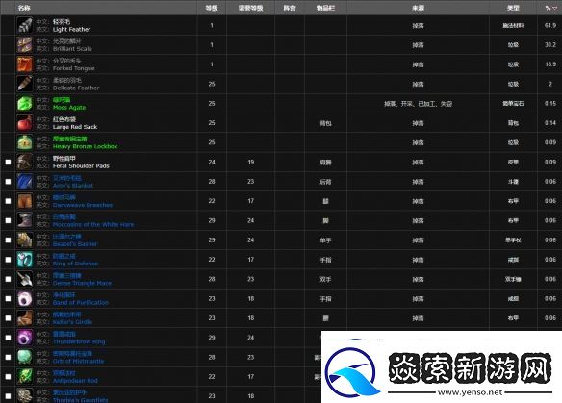Open the Delicate Feather item link

[76, 88]
